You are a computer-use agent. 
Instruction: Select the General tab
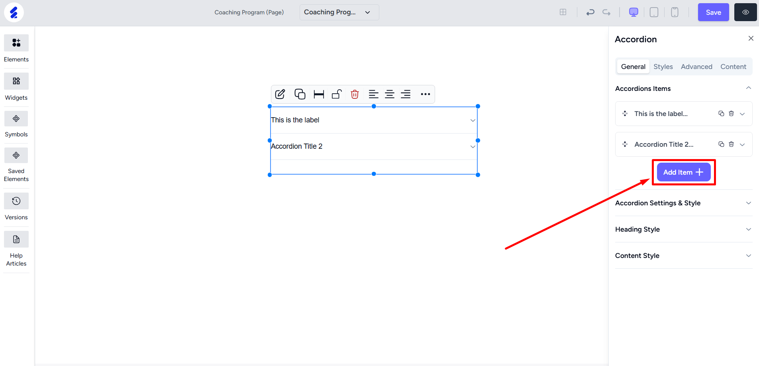633,67
